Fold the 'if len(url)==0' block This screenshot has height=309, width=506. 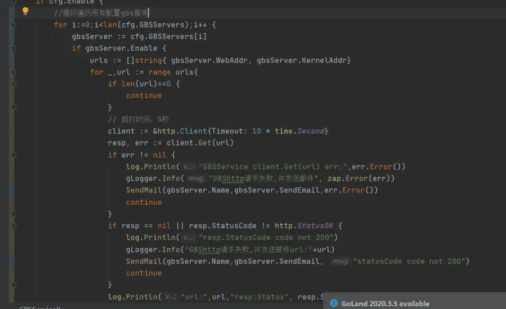(15, 84)
